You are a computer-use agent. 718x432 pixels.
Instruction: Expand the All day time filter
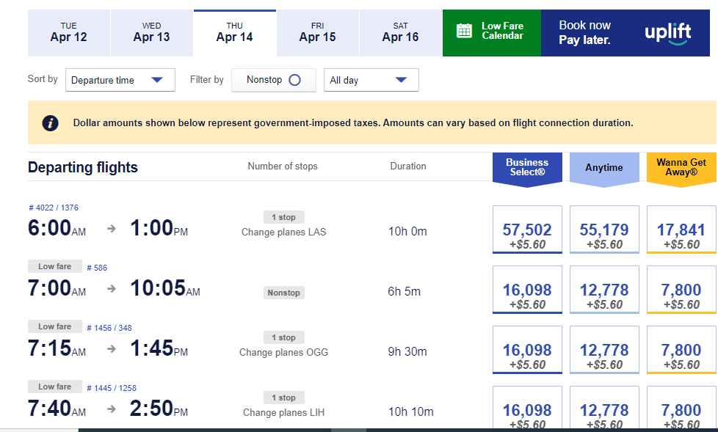(371, 80)
